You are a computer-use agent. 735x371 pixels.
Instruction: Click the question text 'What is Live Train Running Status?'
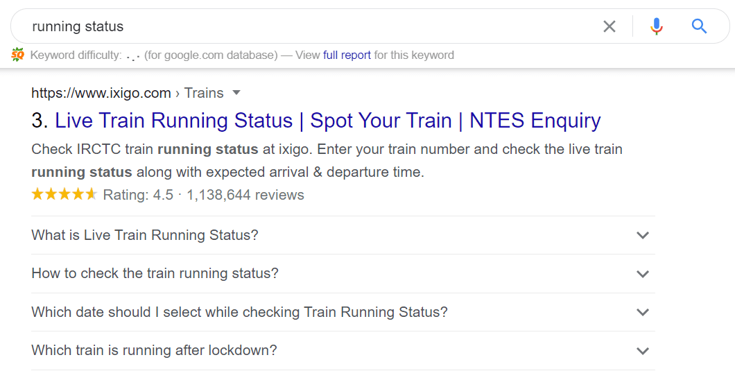(145, 235)
